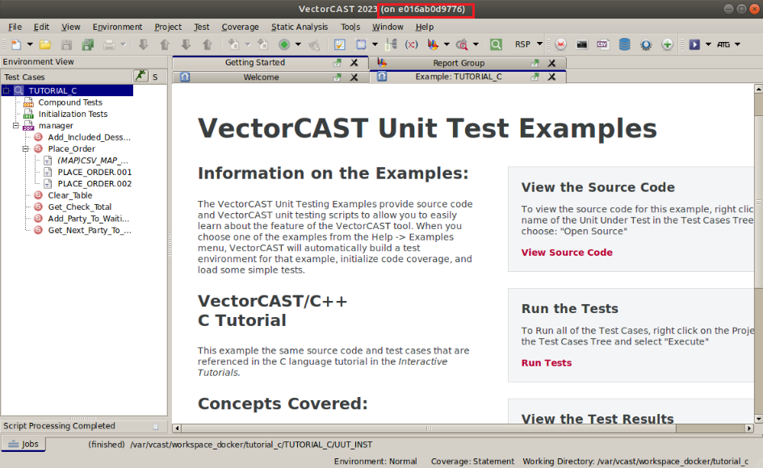Open the dropdown beside the red magnifier icon
The width and height of the screenshot is (763, 468).
476,44
